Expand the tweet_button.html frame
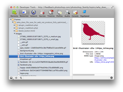The width and height of the screenshot is (123, 92). tap(14, 31)
